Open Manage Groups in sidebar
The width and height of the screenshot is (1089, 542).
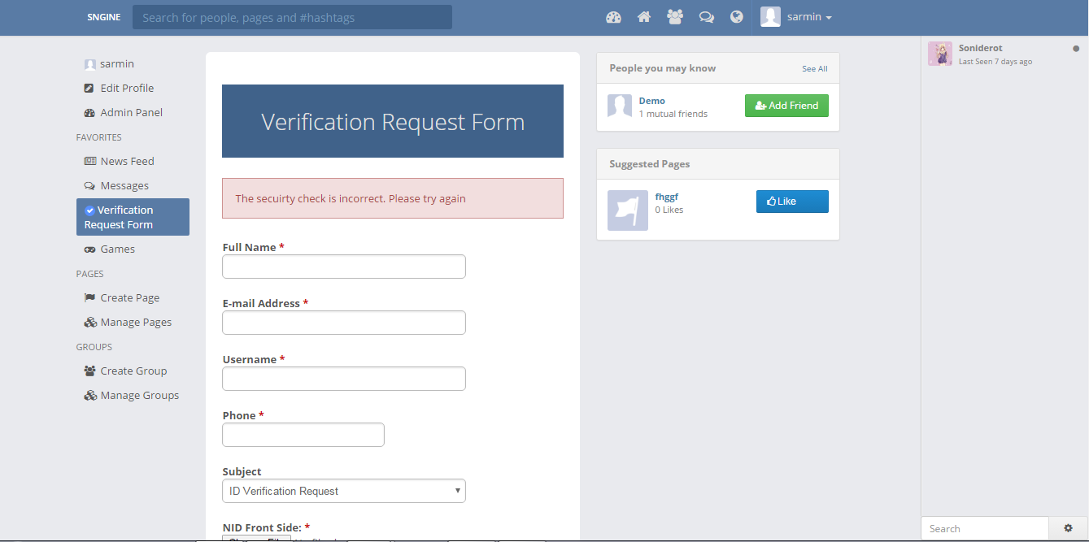coord(139,395)
